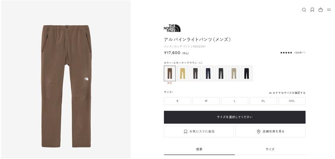Viewport: 335px width, 159px height.
Task: Check store stock with 店舗在庫を見る button
Action: pos(270,131)
